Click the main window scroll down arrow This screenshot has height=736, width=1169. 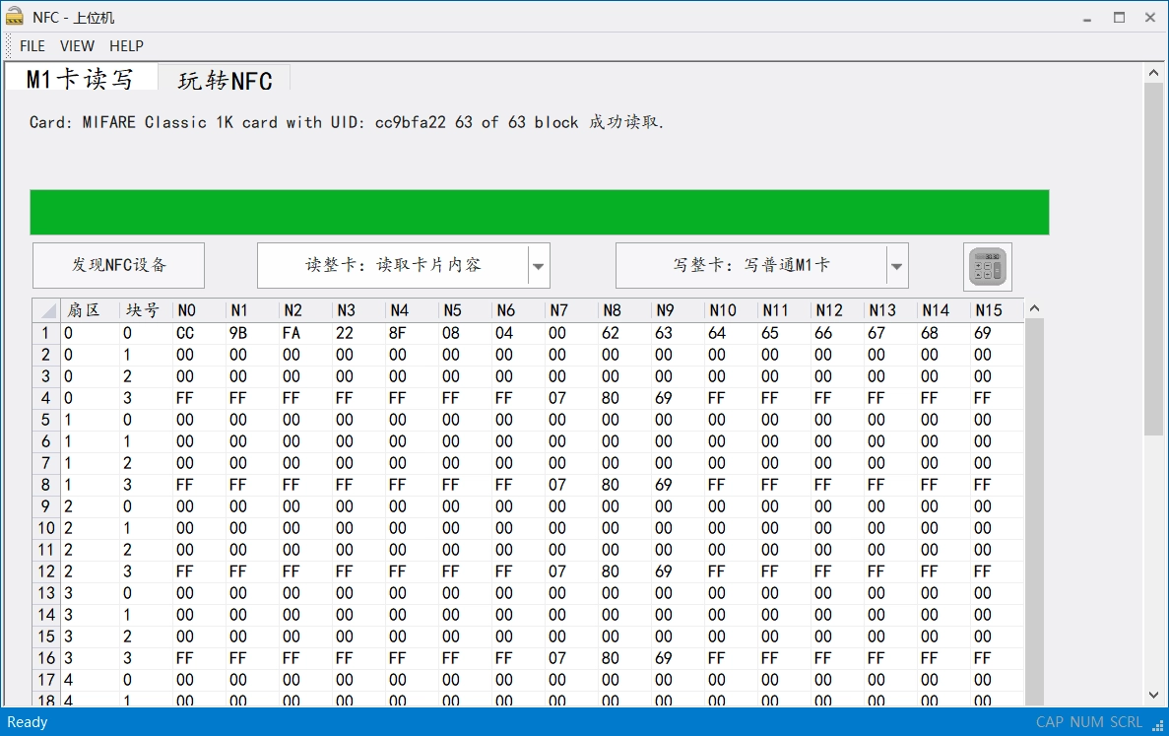1153,695
